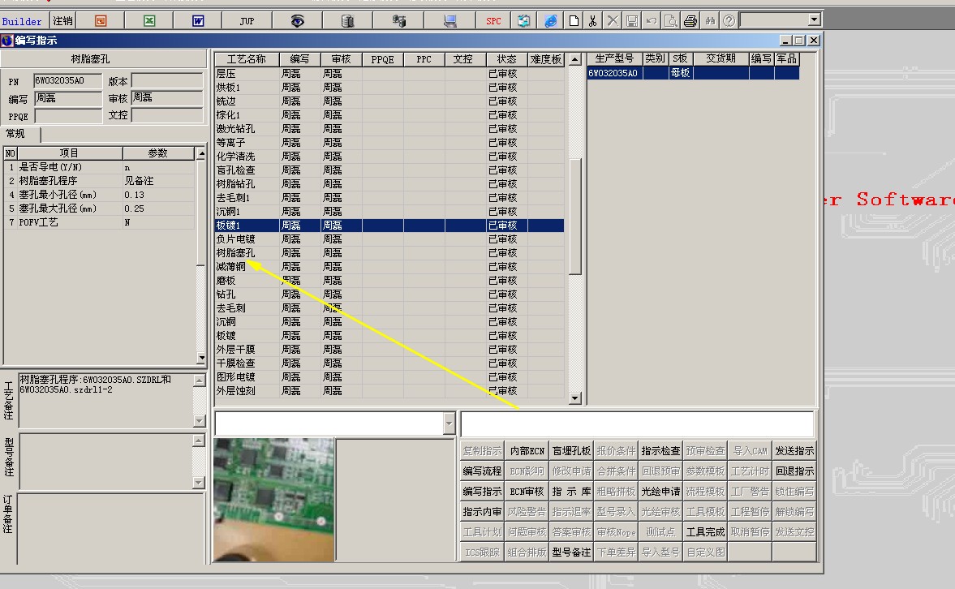Expand the combo box below process list

[x=449, y=423]
